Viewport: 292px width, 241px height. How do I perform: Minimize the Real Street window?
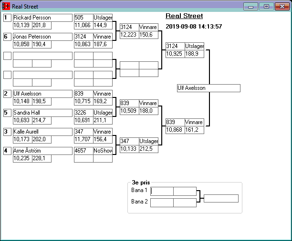tap(250, 7)
